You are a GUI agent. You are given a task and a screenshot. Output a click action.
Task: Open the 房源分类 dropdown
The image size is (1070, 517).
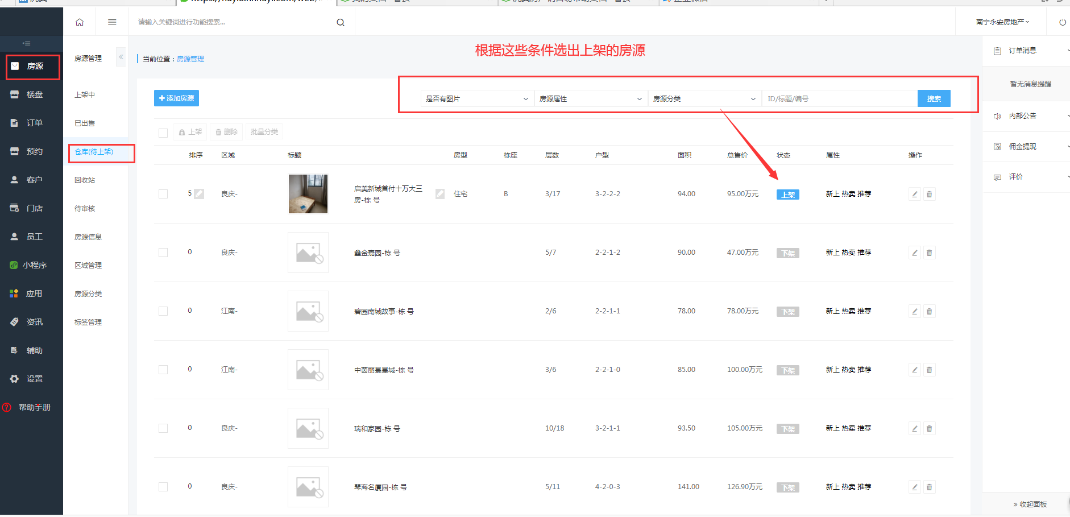click(704, 98)
